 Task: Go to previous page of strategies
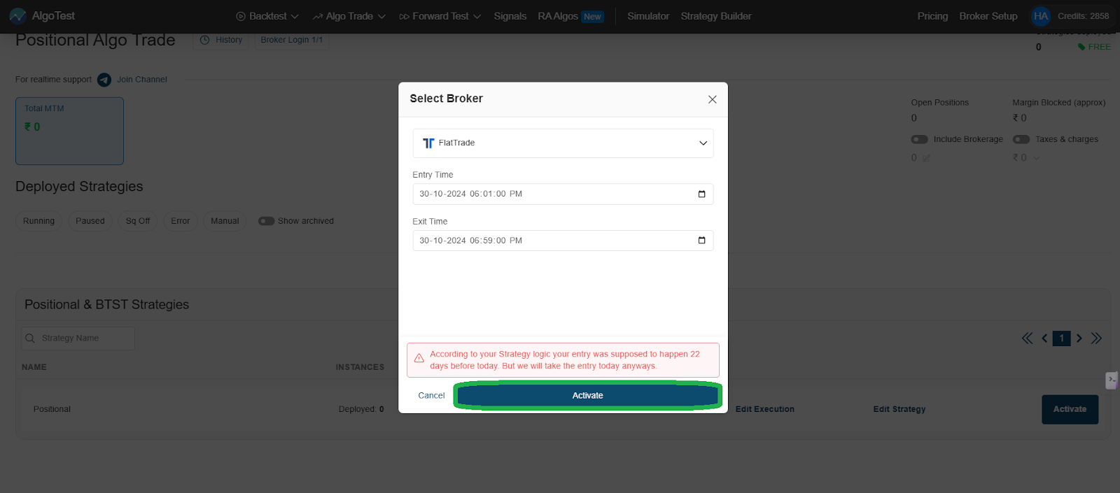pyautogui.click(x=1044, y=338)
